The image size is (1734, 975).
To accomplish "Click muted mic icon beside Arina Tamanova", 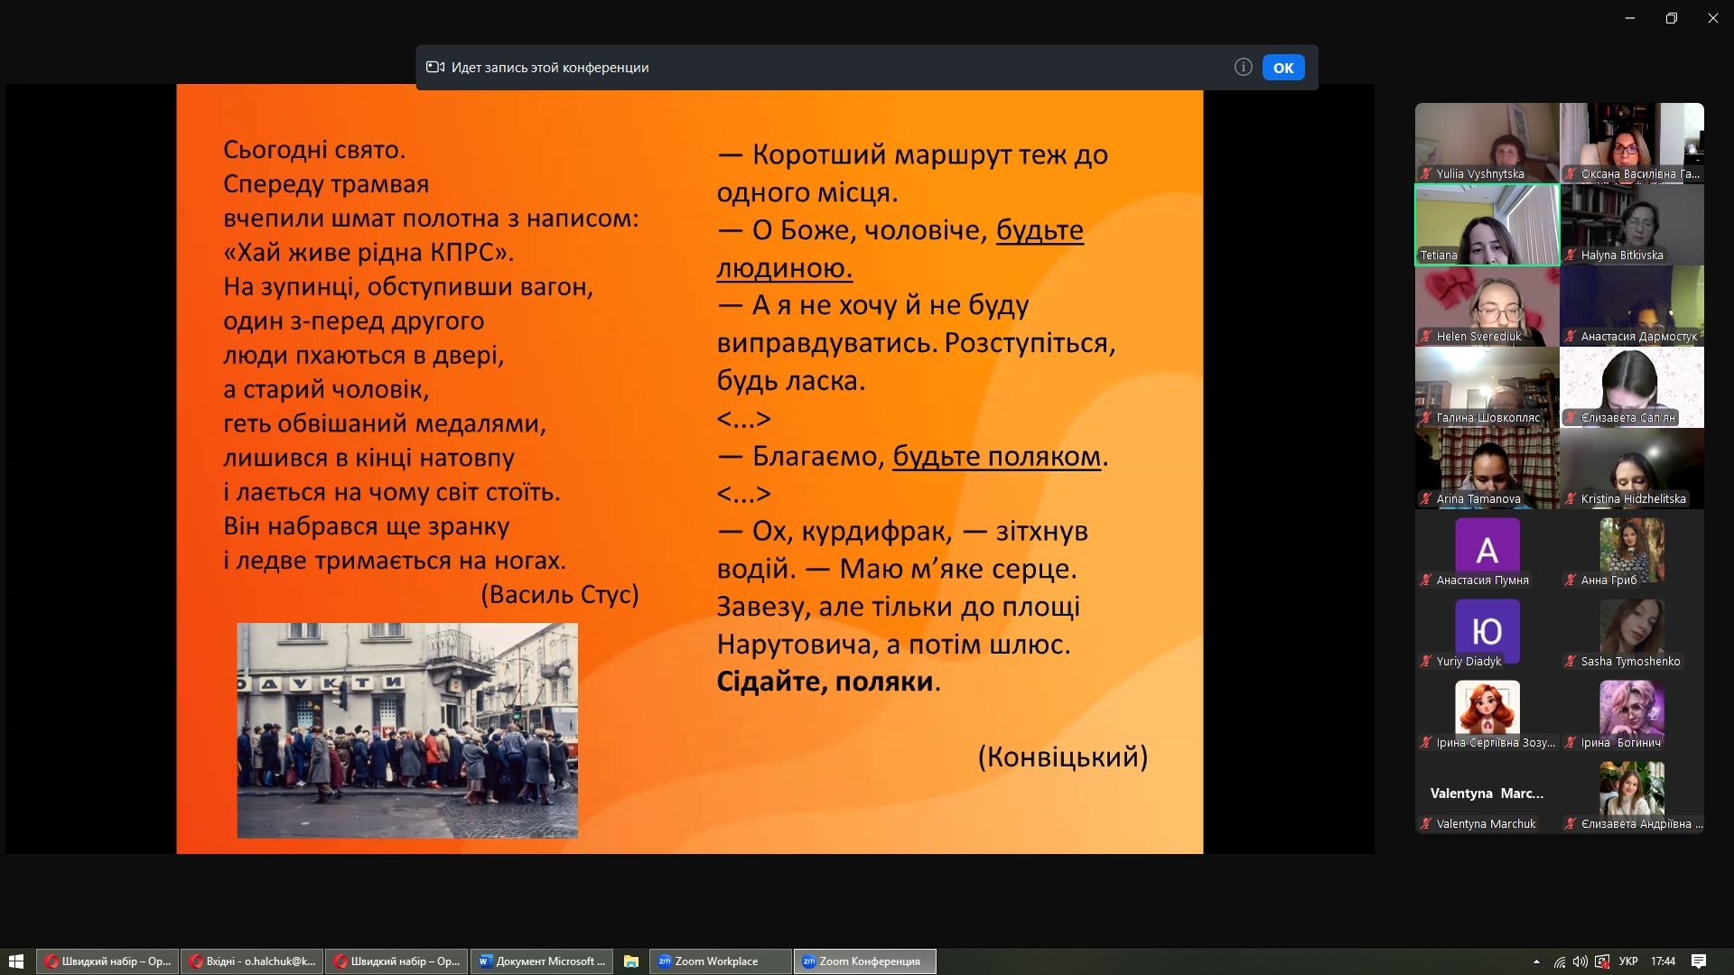I will [1426, 499].
